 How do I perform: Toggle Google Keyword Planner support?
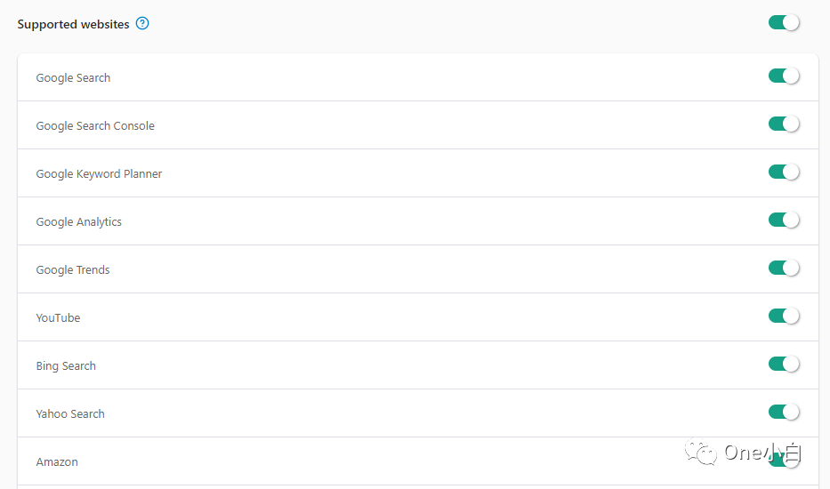click(x=784, y=172)
